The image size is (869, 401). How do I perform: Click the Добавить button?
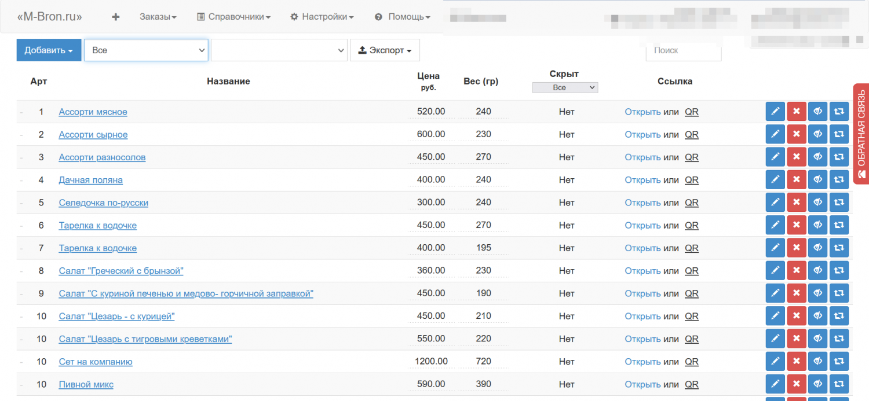49,50
